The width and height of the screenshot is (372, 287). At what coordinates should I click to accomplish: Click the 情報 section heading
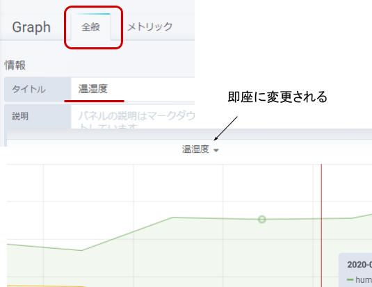[x=15, y=65]
